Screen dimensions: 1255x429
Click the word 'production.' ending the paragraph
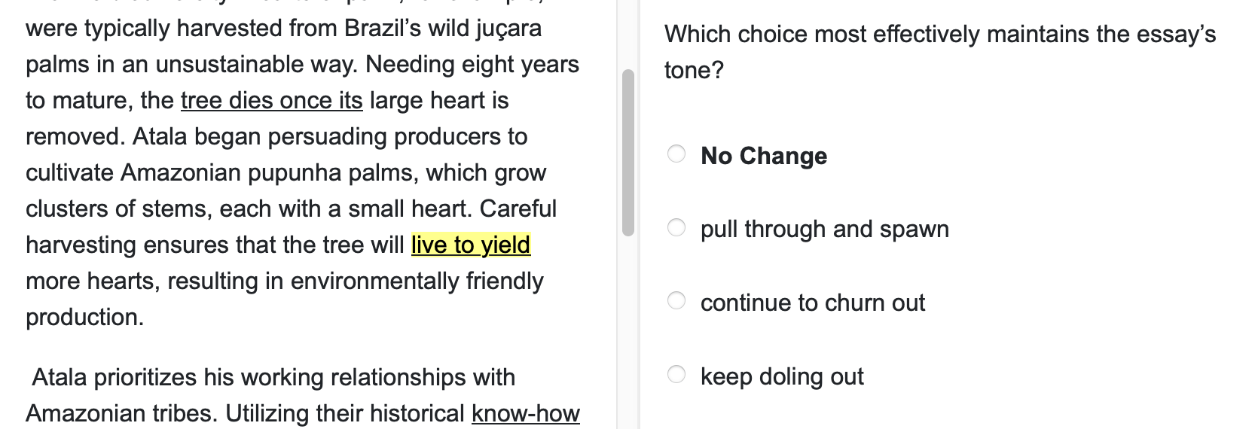pos(84,317)
